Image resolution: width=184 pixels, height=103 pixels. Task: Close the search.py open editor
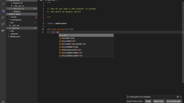[x=9, y=9]
